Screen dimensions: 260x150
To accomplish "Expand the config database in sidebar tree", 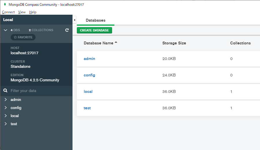I will pyautogui.click(x=5, y=108).
